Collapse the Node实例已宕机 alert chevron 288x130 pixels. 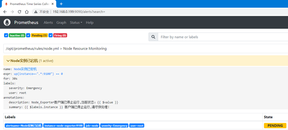[8, 61]
